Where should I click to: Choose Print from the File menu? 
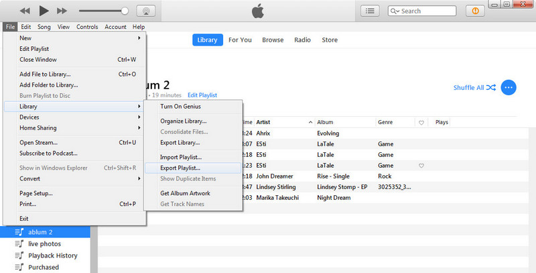pyautogui.click(x=74, y=204)
